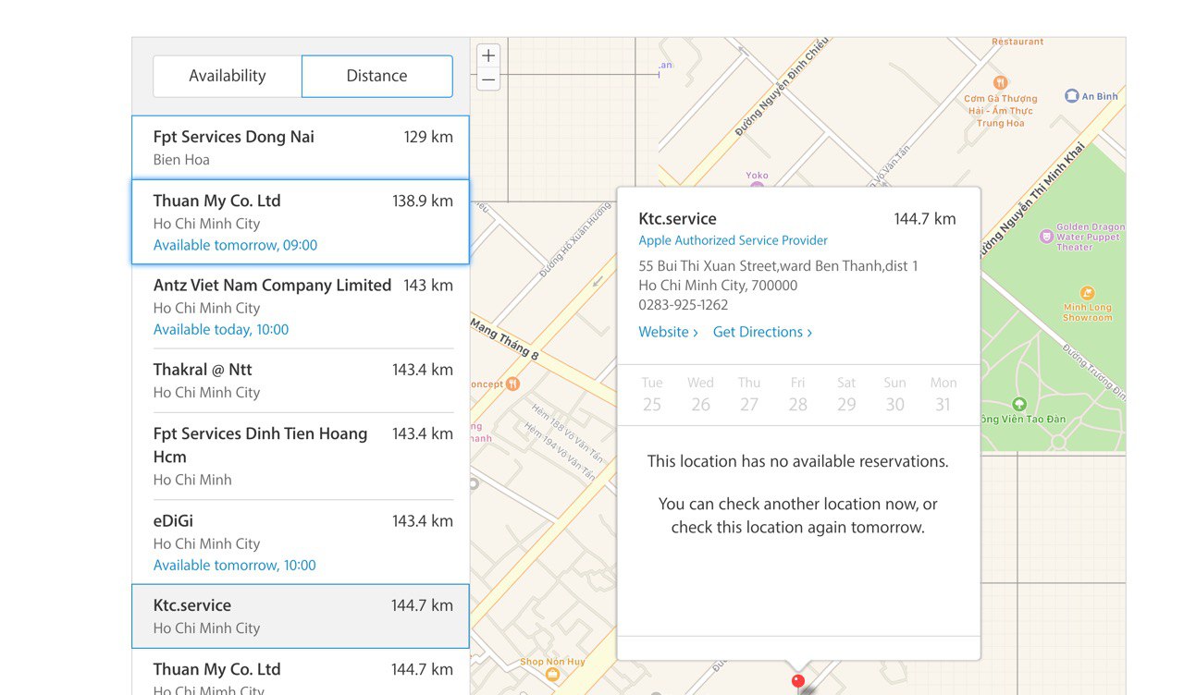
Task: Click the Yoko marker on the map
Action: tap(757, 187)
